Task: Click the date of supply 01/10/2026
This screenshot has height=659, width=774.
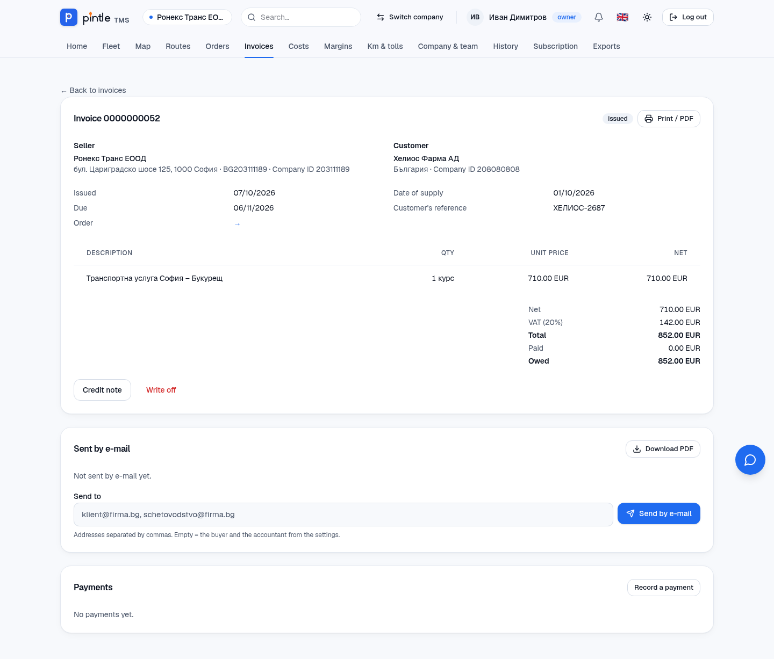Action: pos(574,193)
